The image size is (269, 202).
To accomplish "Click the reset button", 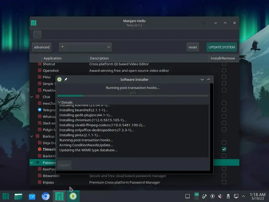I will [x=193, y=47].
